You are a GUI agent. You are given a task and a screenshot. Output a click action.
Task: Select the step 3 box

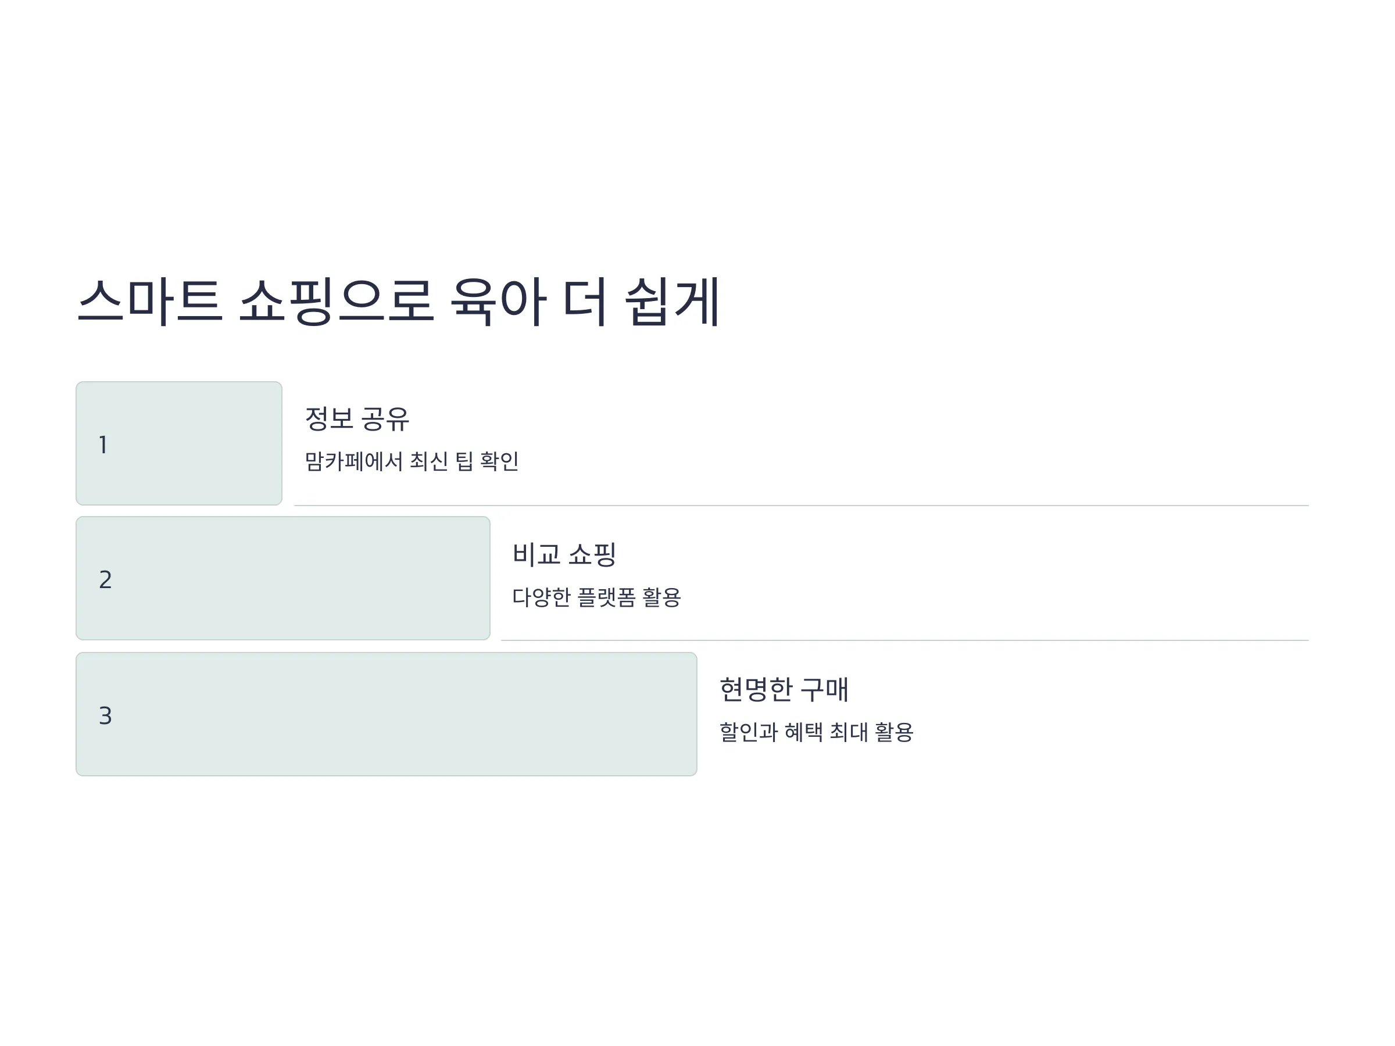click(387, 714)
